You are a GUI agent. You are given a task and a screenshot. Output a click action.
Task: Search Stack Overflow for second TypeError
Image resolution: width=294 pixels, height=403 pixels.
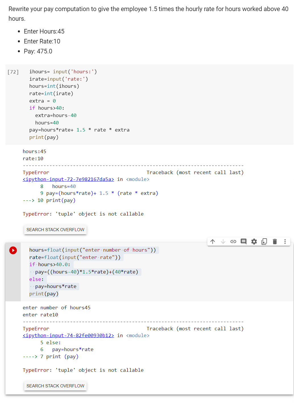pyautogui.click(x=55, y=386)
